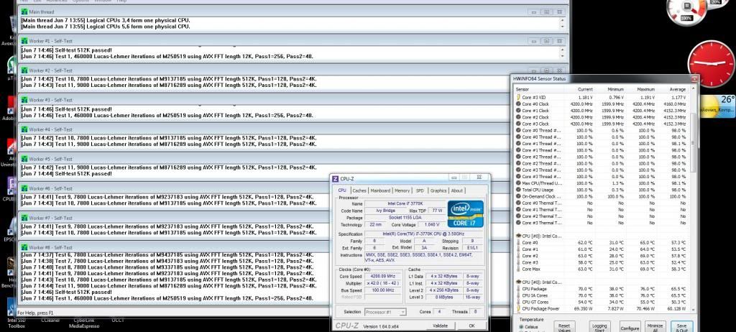The width and height of the screenshot is (736, 332).
Task: Click the Worker #7 Self-Test window icon
Action: [x=24, y=218]
